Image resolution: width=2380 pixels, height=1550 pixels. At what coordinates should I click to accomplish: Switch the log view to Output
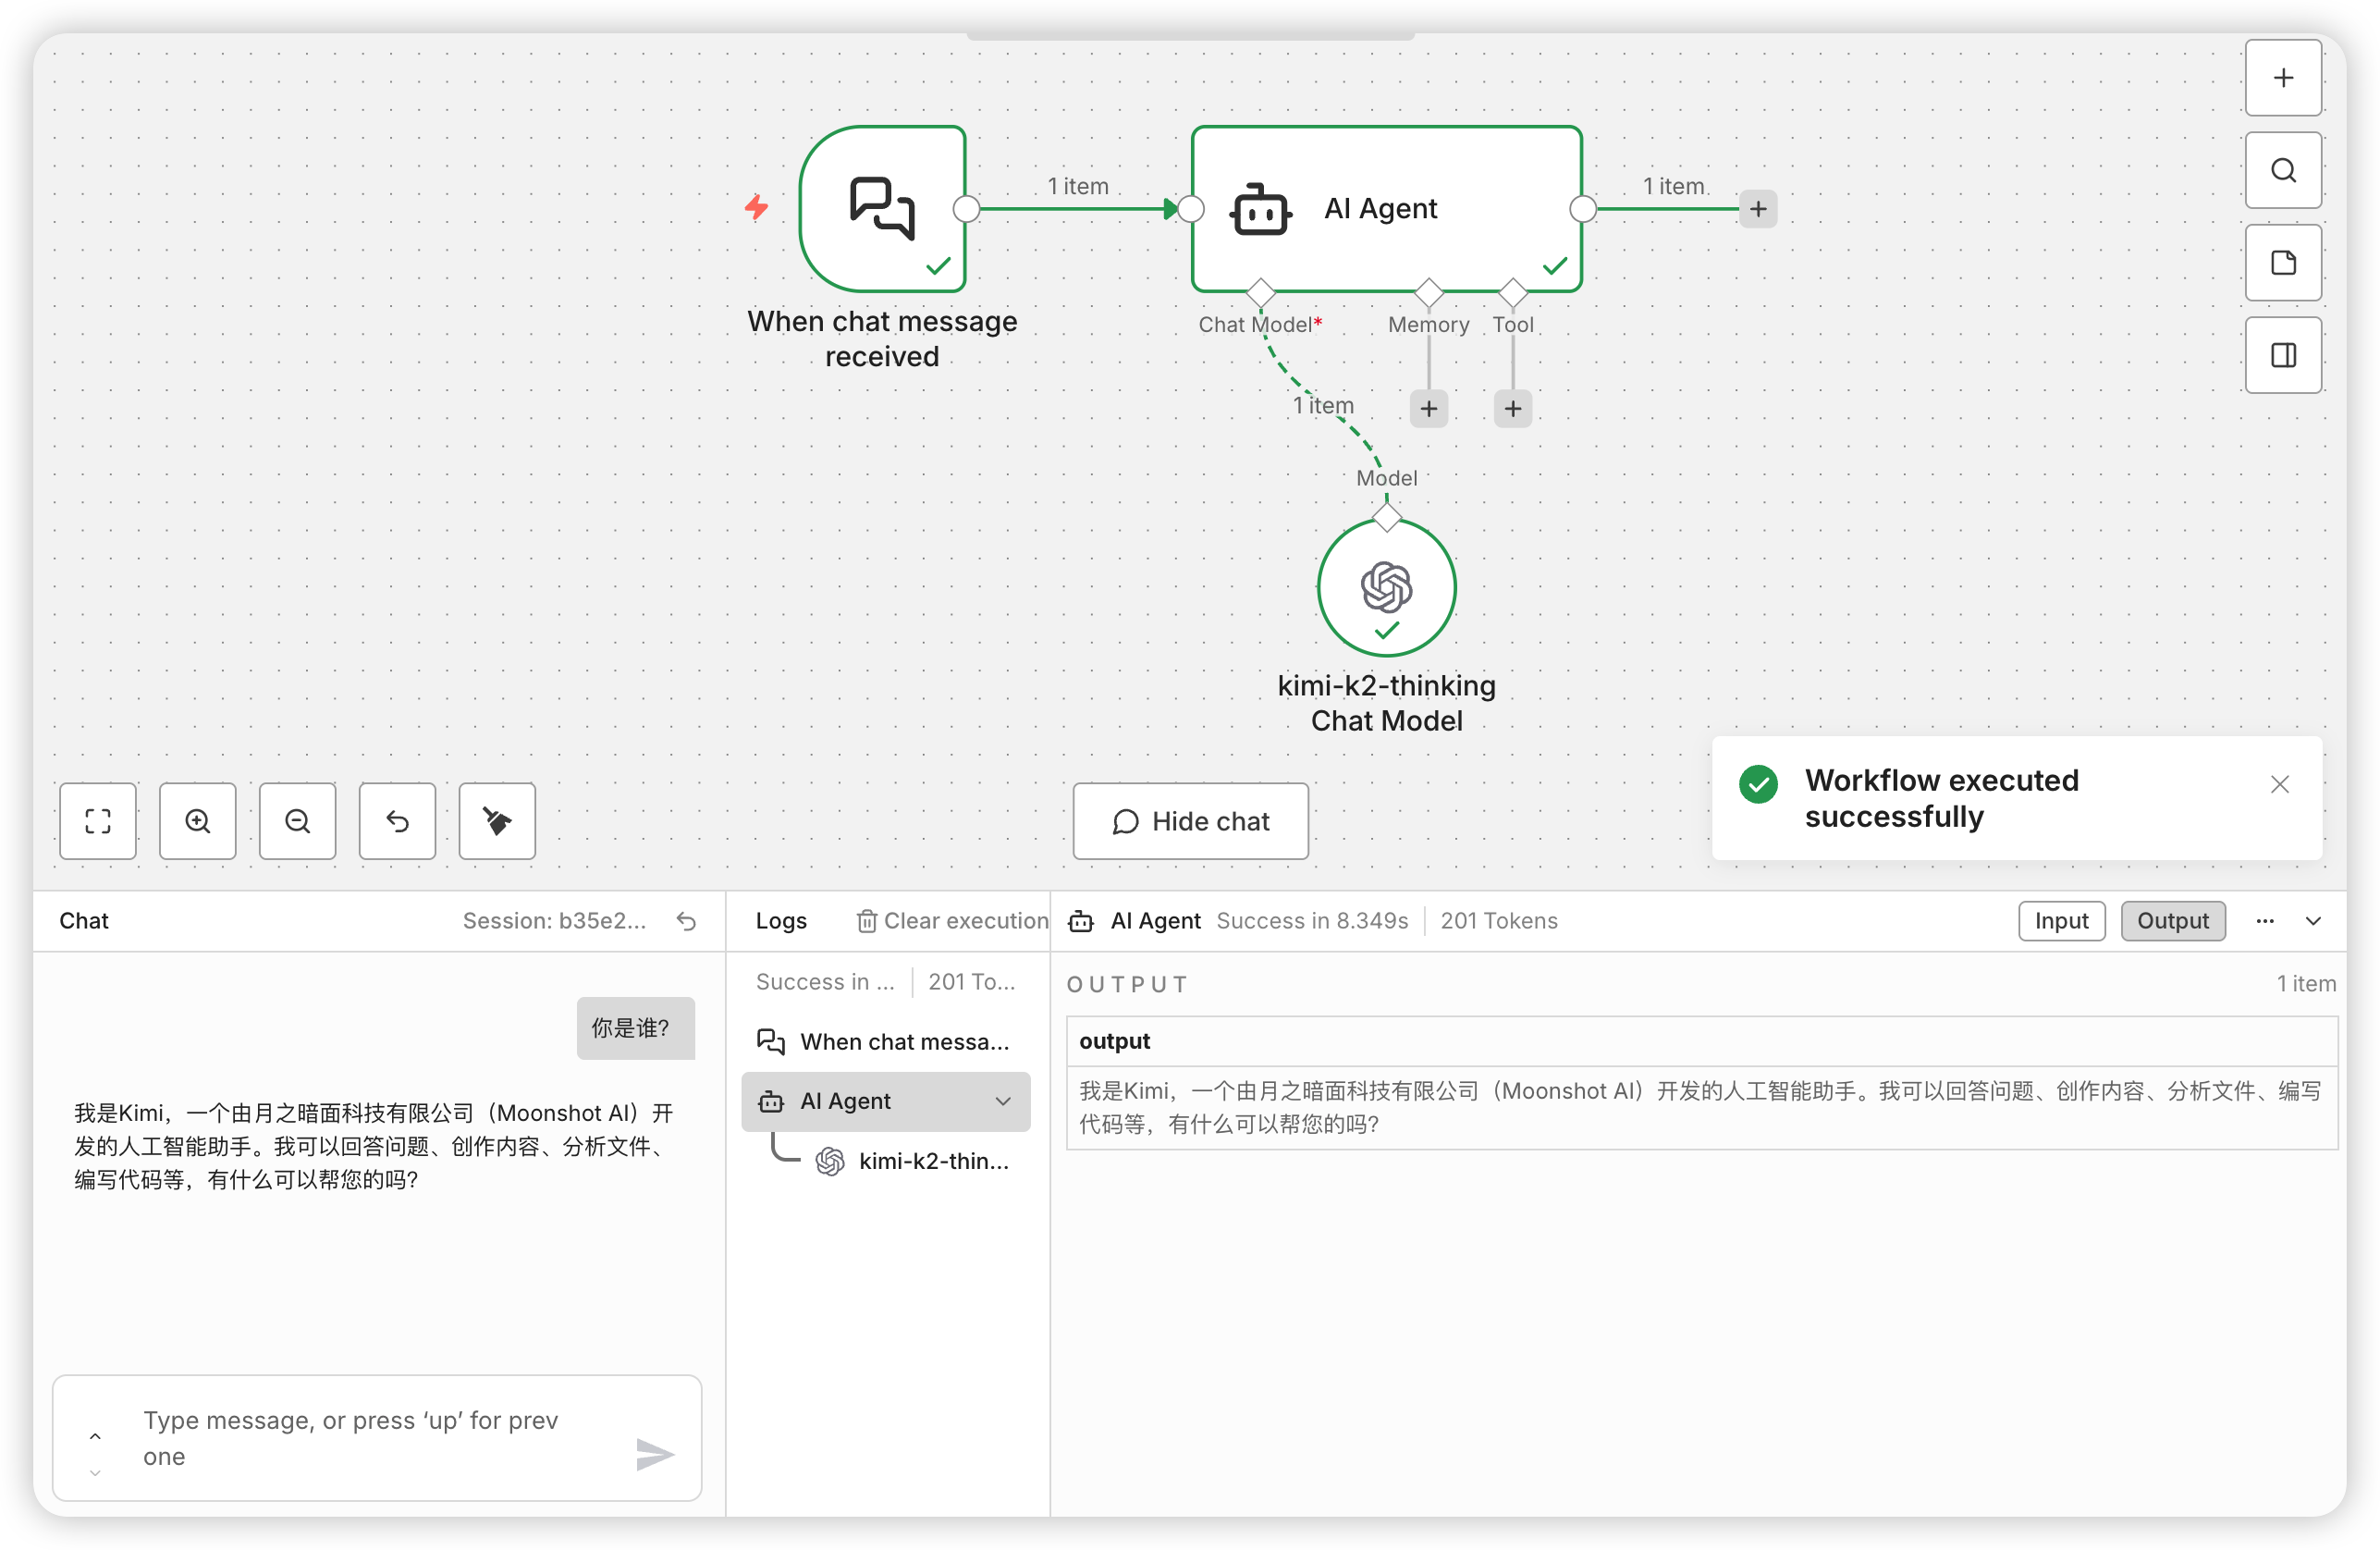coord(2172,921)
